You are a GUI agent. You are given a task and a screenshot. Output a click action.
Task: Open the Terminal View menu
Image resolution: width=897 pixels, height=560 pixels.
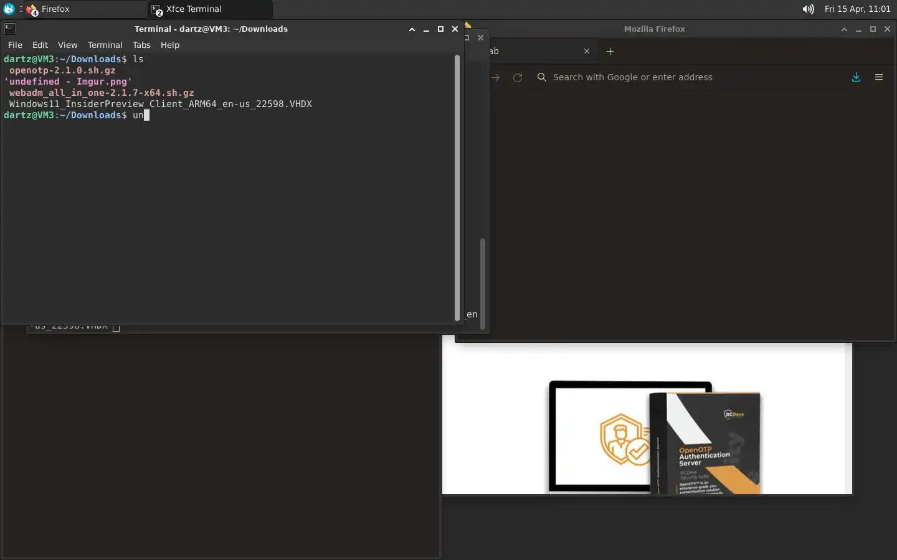tap(67, 45)
